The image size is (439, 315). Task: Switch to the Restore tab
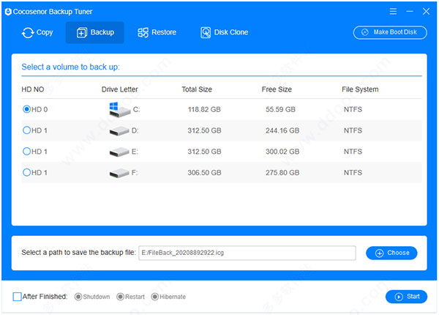pyautogui.click(x=157, y=32)
